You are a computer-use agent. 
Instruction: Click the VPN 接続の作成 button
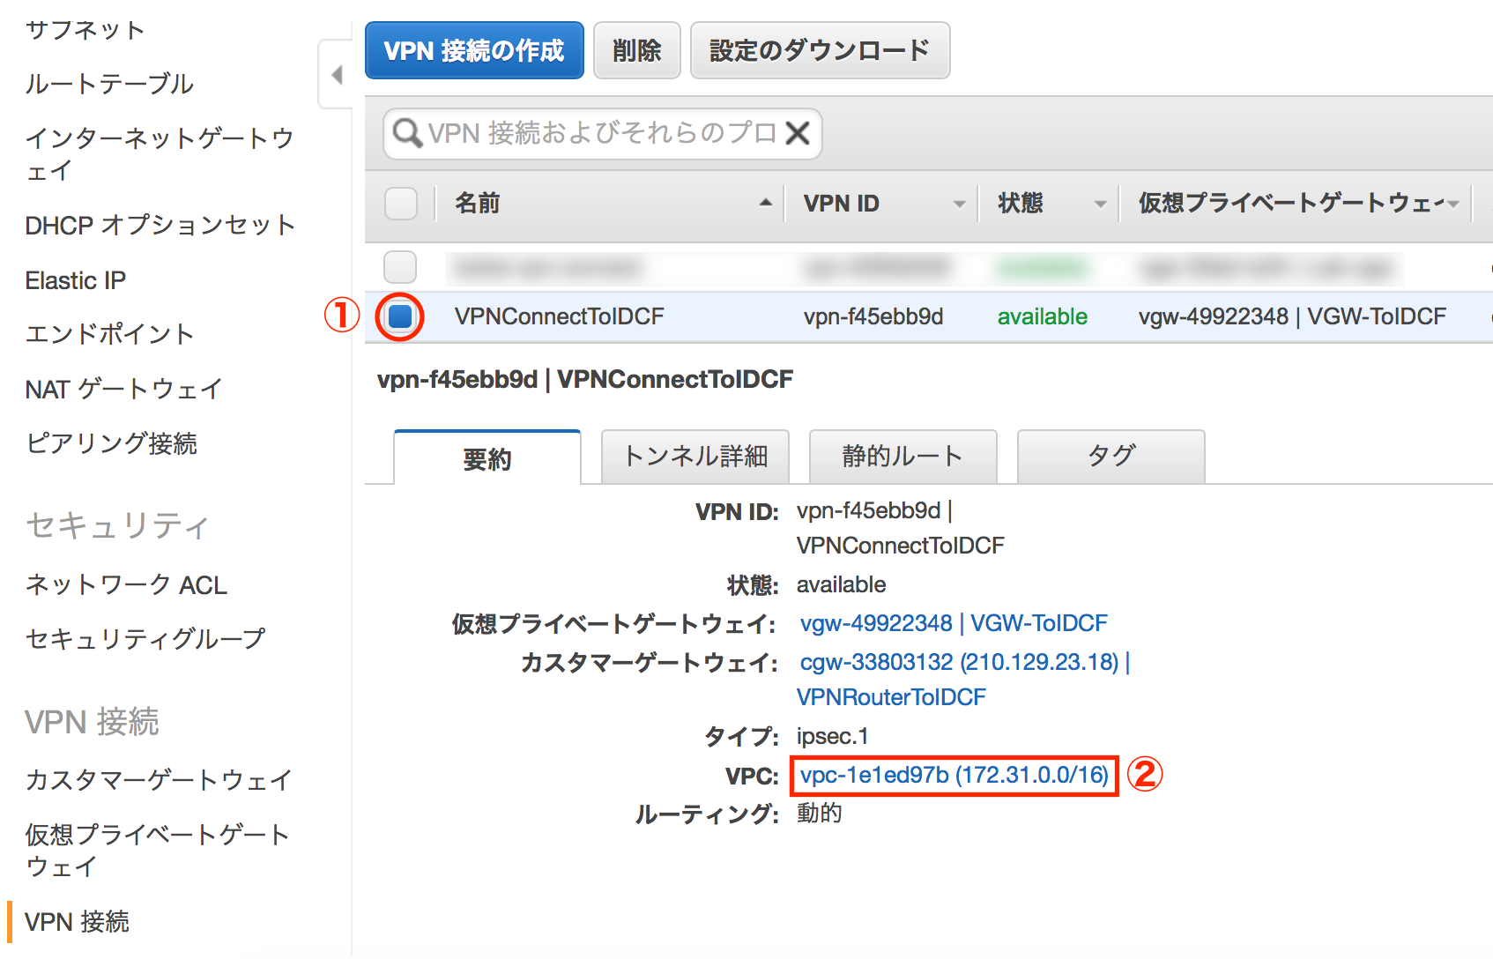click(474, 50)
